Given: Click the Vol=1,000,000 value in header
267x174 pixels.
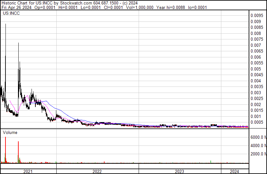Looking at the screenshot, I should (140, 7).
